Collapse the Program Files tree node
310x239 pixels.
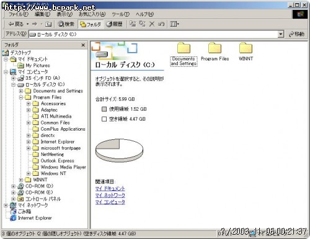(x=21, y=97)
